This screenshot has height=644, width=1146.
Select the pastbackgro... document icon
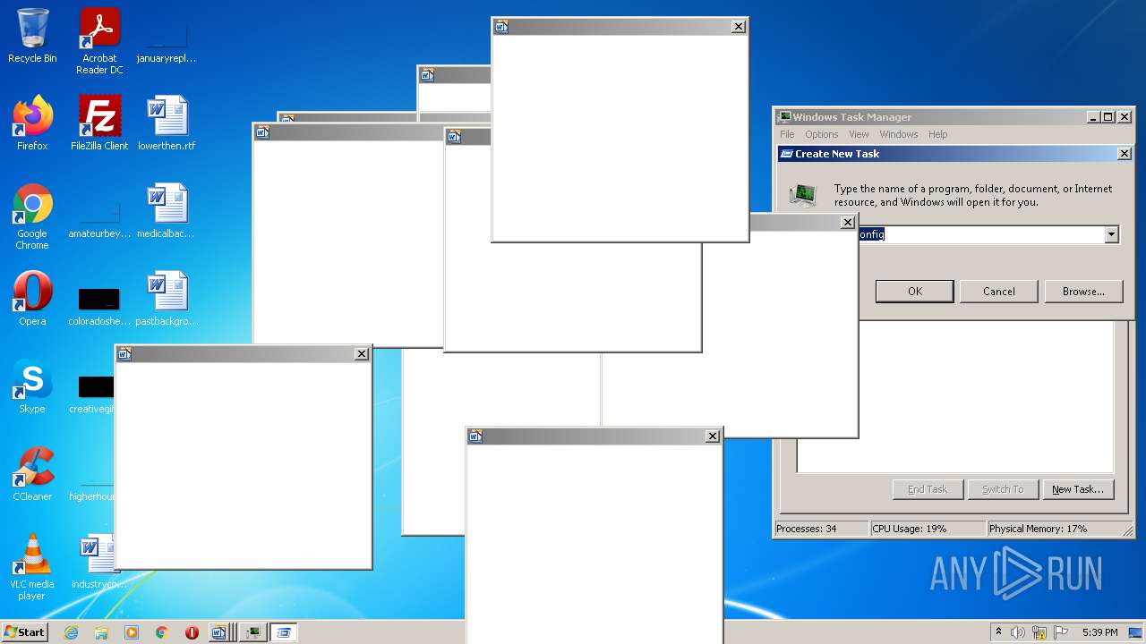click(167, 299)
